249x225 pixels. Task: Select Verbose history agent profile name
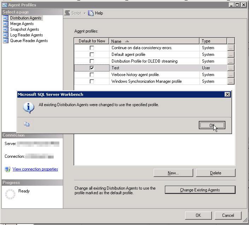tap(154, 75)
